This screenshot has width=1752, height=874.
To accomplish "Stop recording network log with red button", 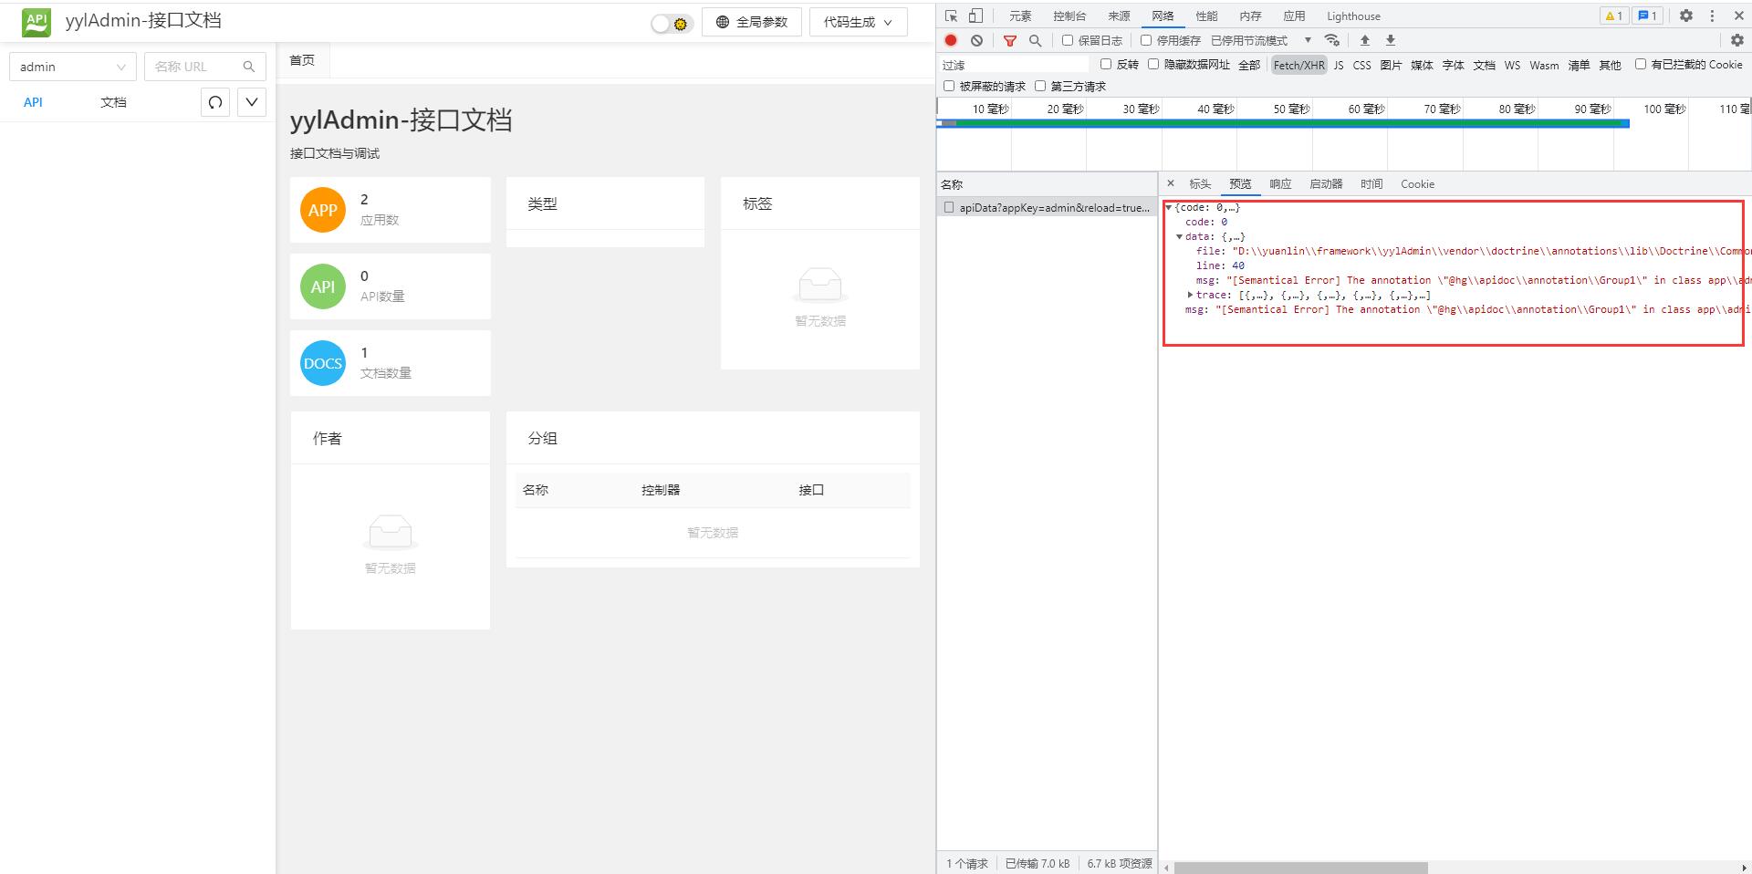I will (951, 40).
